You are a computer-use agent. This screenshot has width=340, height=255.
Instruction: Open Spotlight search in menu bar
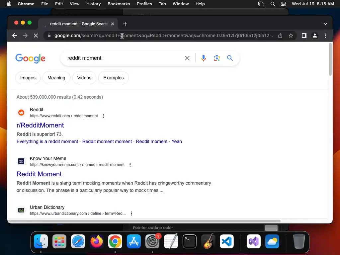coord(273,4)
